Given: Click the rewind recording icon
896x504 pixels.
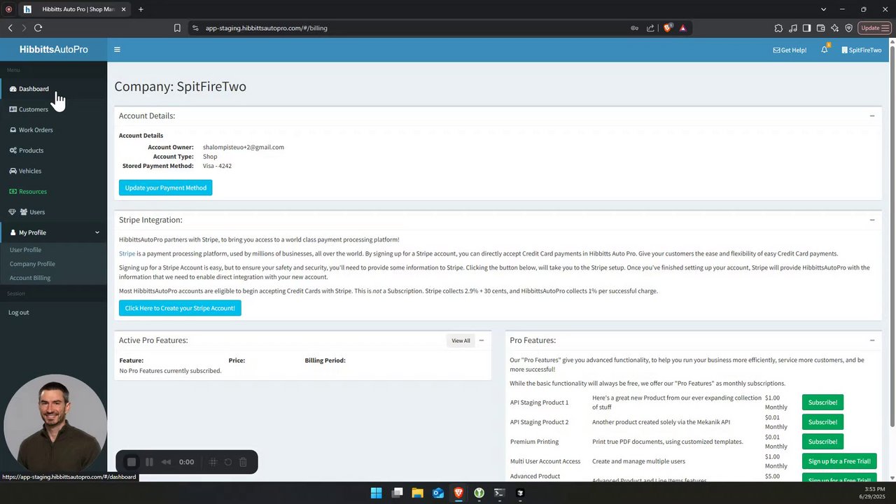Looking at the screenshot, I should coord(166,462).
